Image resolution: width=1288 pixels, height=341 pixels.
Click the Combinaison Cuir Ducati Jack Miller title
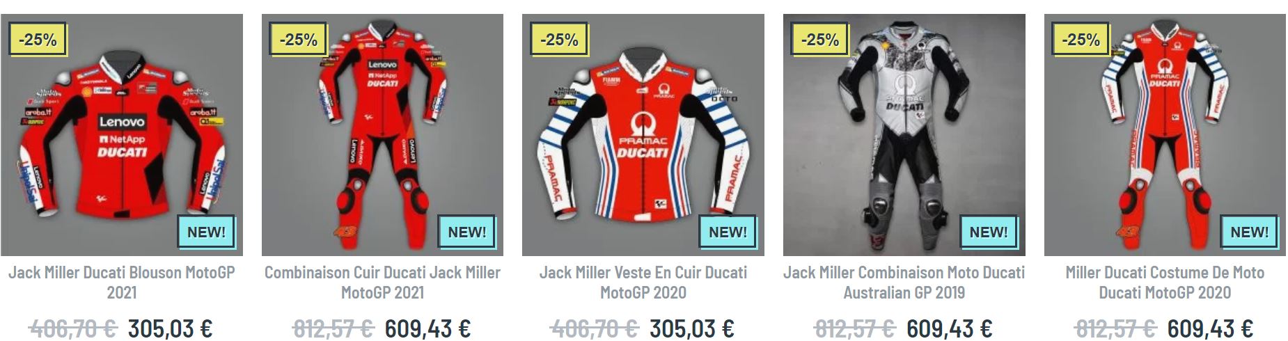pyautogui.click(x=382, y=283)
